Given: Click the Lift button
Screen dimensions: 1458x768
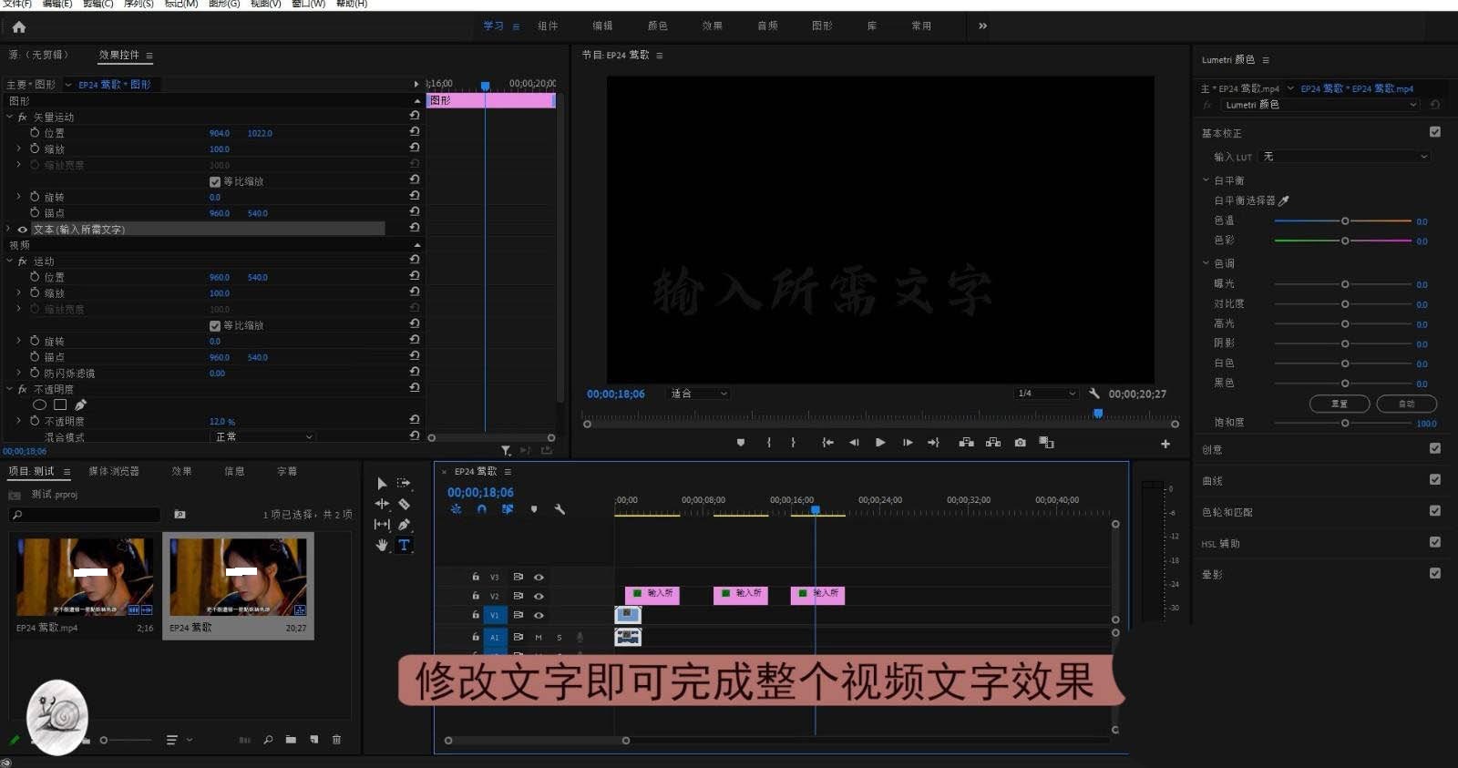Looking at the screenshot, I should (966, 443).
